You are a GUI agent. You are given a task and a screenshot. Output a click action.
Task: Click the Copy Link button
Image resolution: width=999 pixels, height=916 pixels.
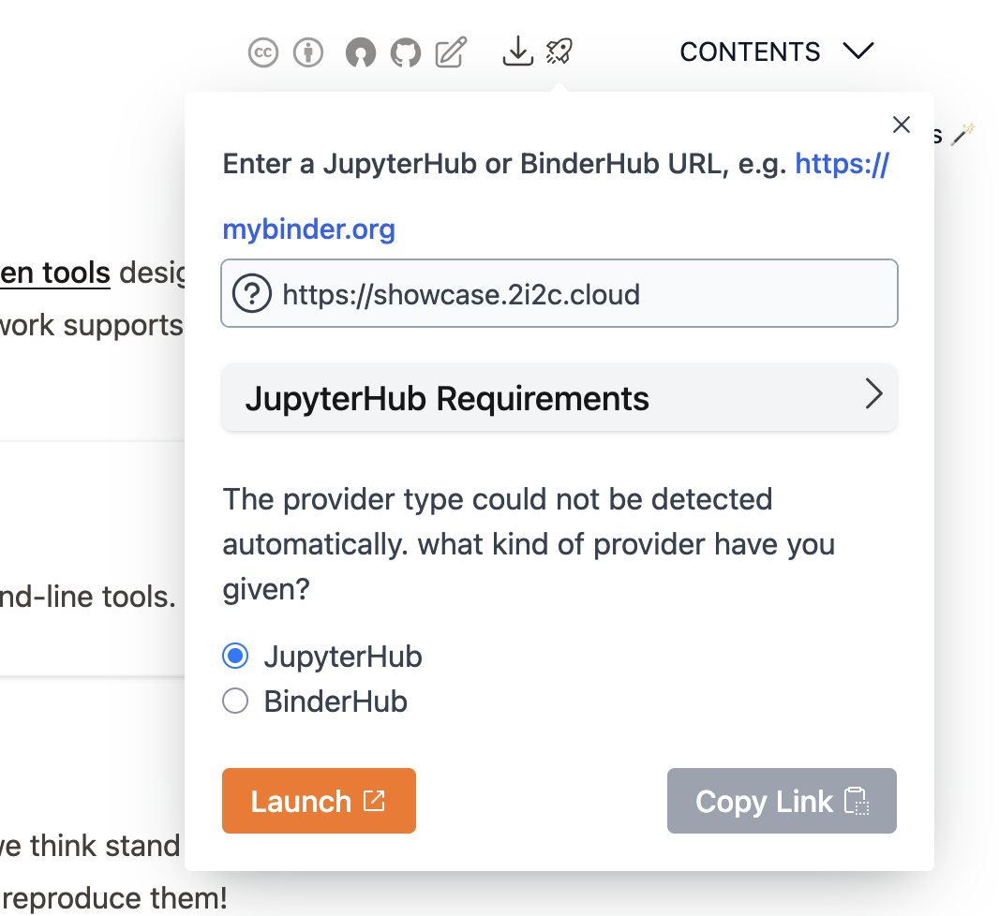(x=782, y=802)
